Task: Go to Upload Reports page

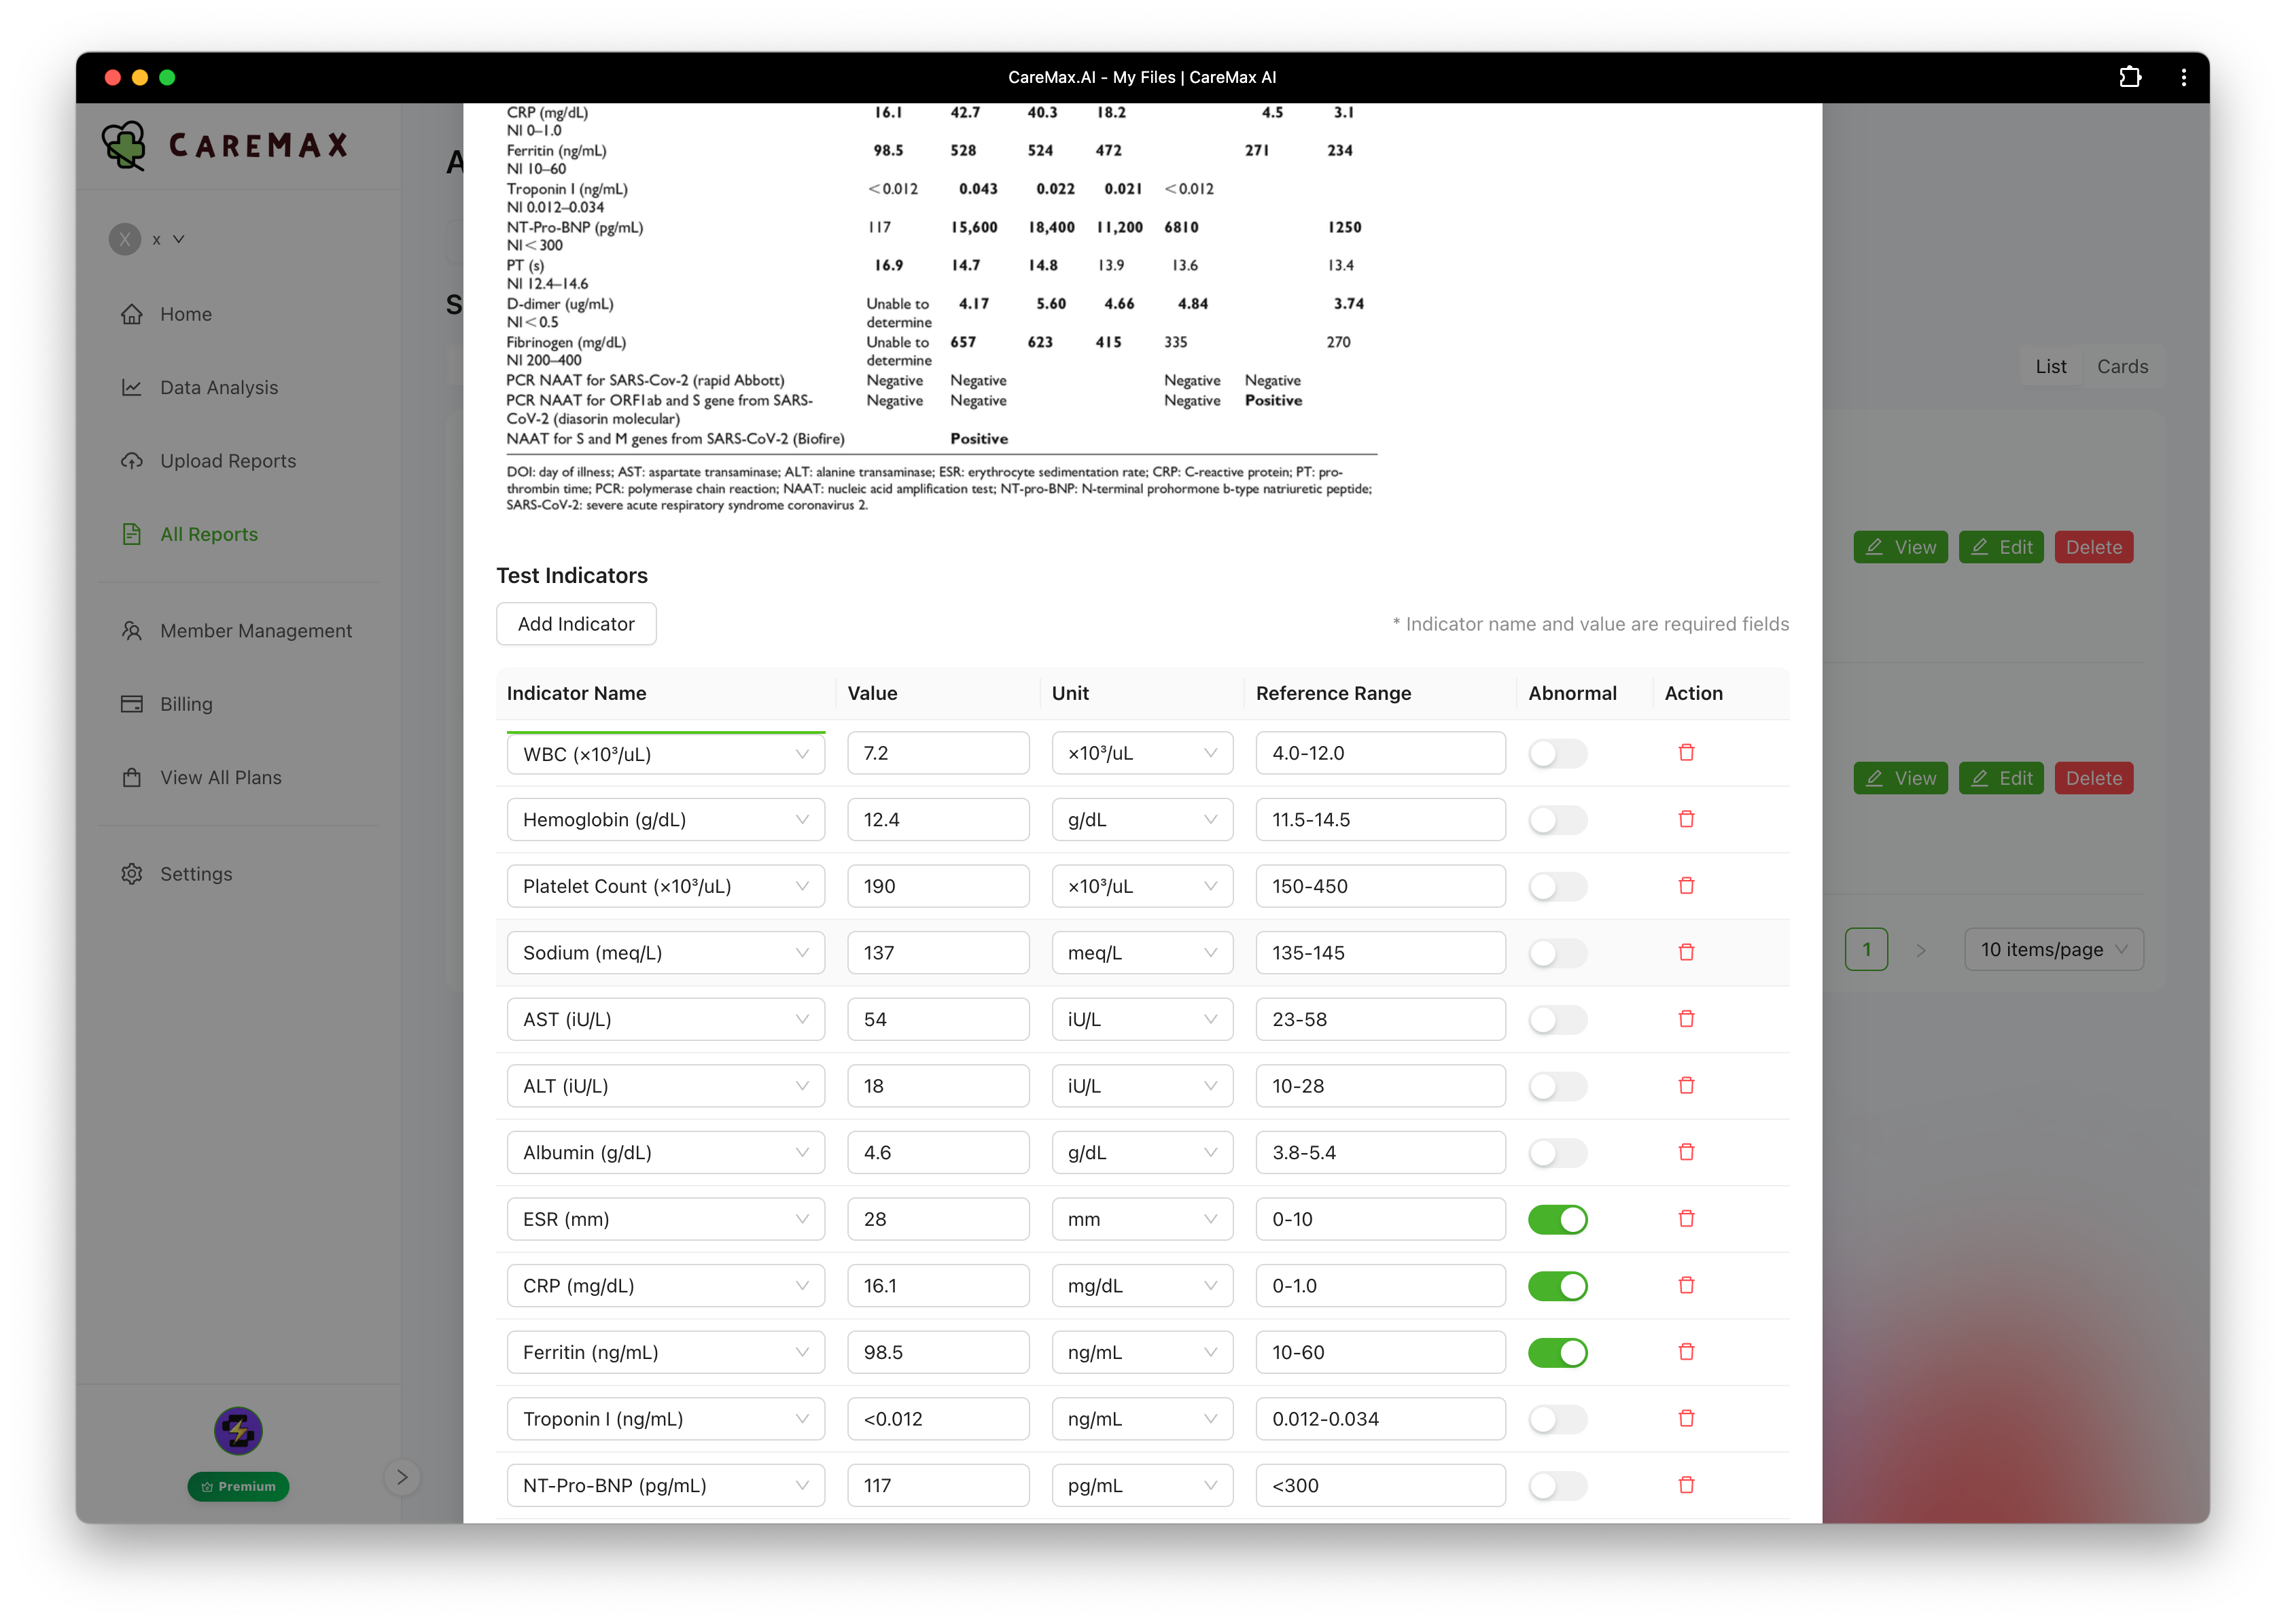Action: point(228,461)
